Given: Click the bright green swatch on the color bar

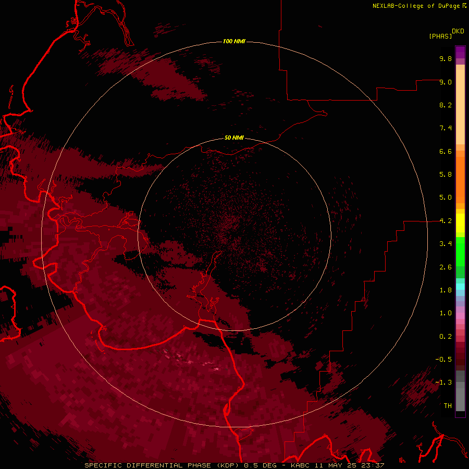Looking at the screenshot, I should pos(460,252).
